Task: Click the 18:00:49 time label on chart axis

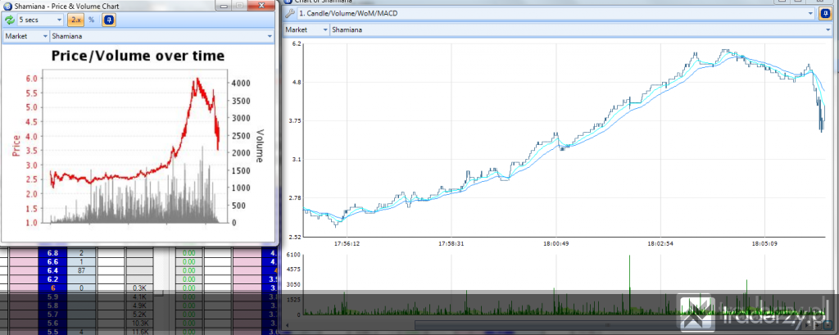Action: point(556,243)
